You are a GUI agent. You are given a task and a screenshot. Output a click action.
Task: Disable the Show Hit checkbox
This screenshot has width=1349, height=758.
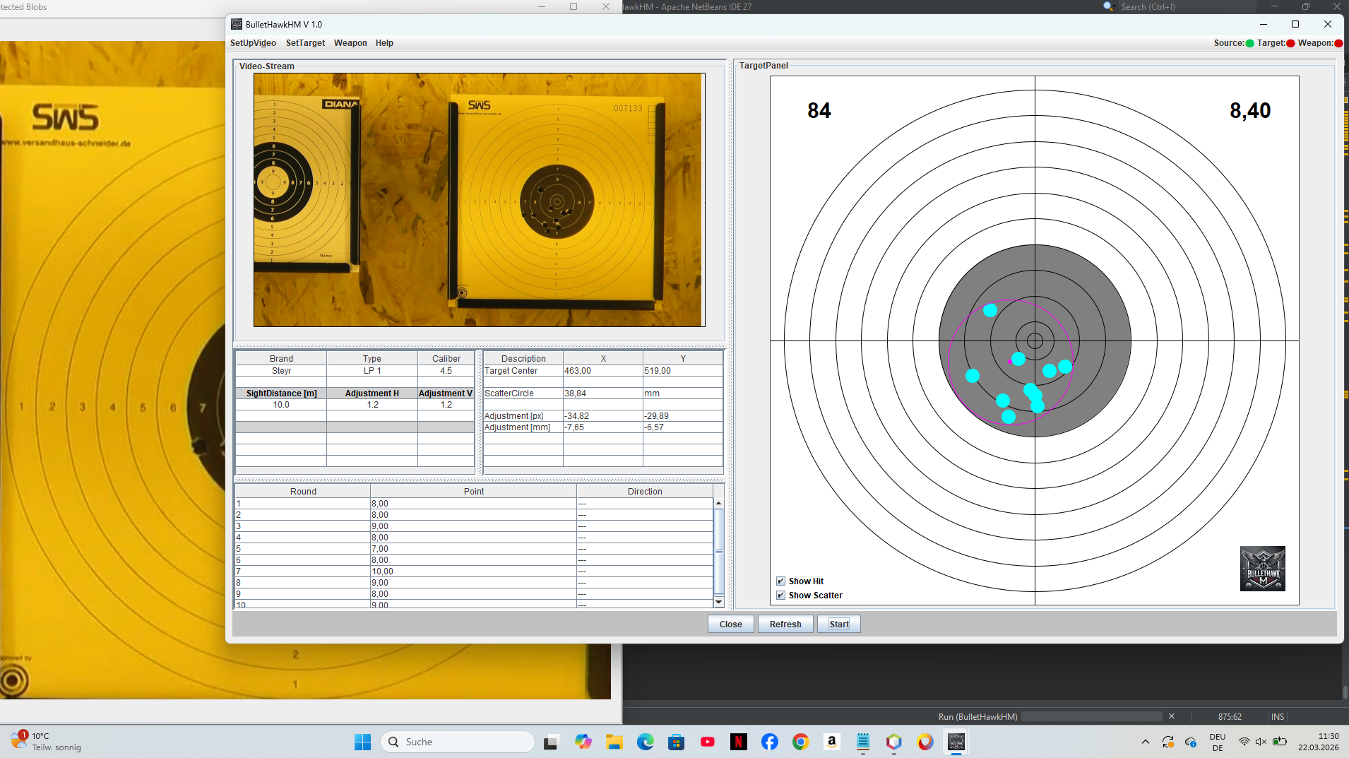780,581
